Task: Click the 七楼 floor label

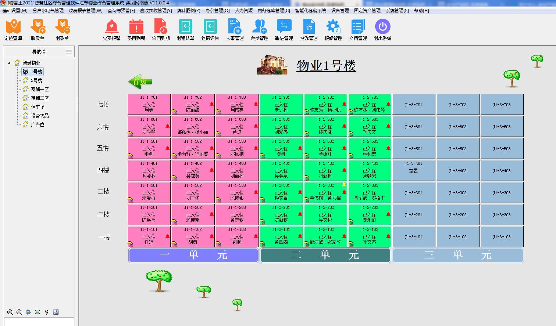Action: [x=103, y=104]
